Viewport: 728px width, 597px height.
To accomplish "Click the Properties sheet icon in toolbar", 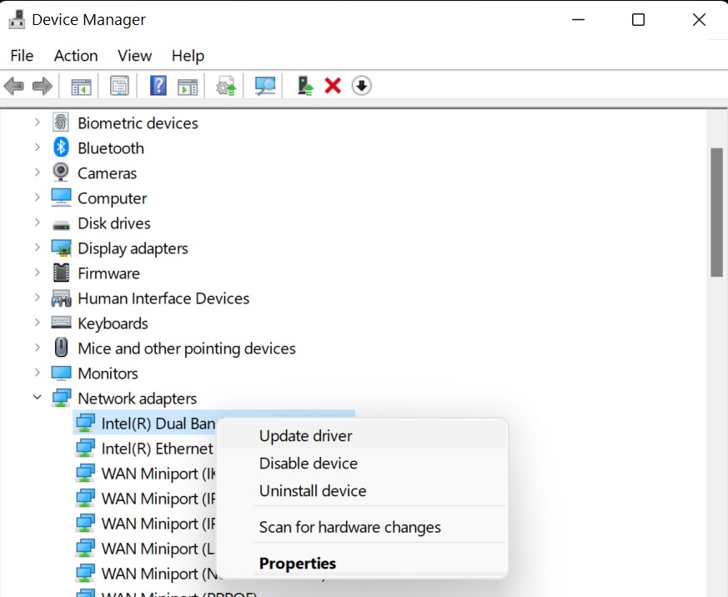I will tap(119, 86).
